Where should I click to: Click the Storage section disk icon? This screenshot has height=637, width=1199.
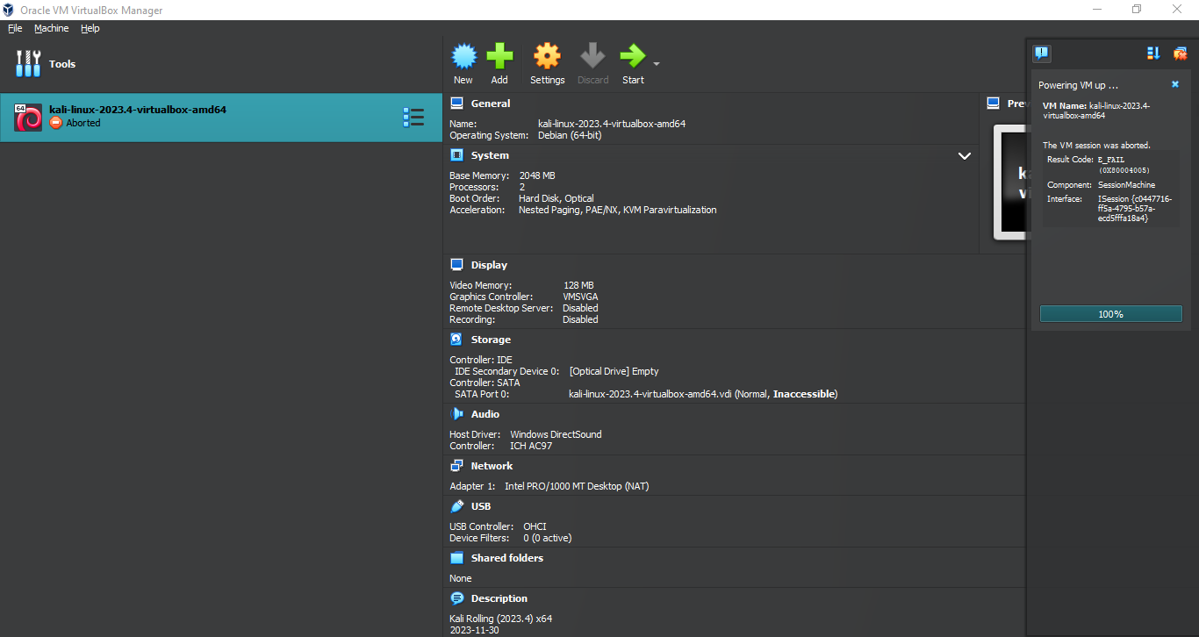coord(456,340)
